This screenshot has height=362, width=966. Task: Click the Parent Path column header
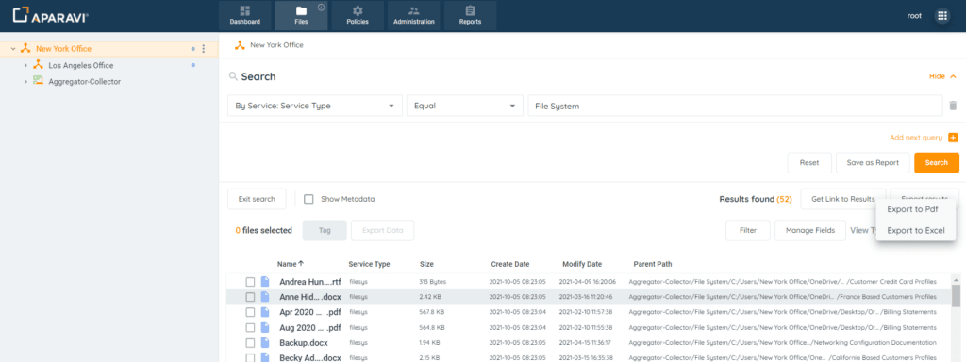pyautogui.click(x=653, y=264)
